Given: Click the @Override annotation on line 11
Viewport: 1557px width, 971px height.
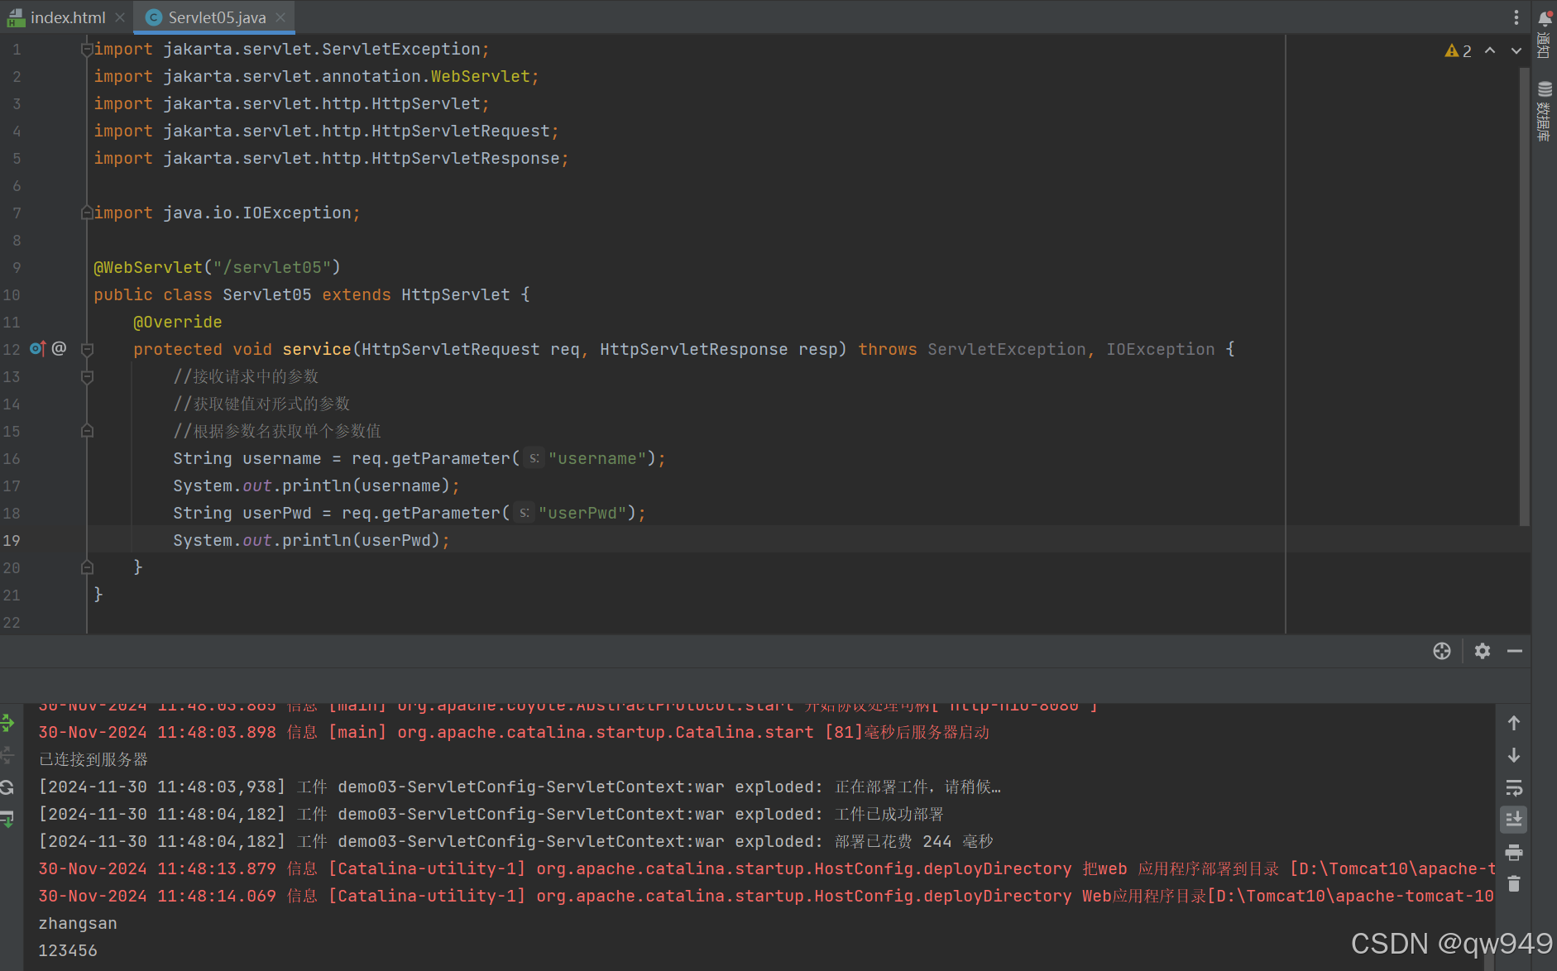Looking at the screenshot, I should coord(178,322).
